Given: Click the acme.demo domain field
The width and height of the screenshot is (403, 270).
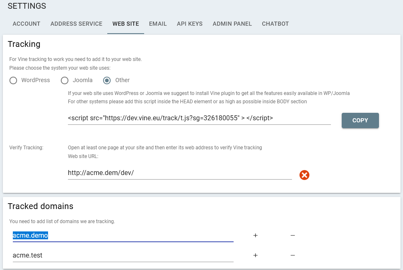Looking at the screenshot, I should click(x=123, y=236).
